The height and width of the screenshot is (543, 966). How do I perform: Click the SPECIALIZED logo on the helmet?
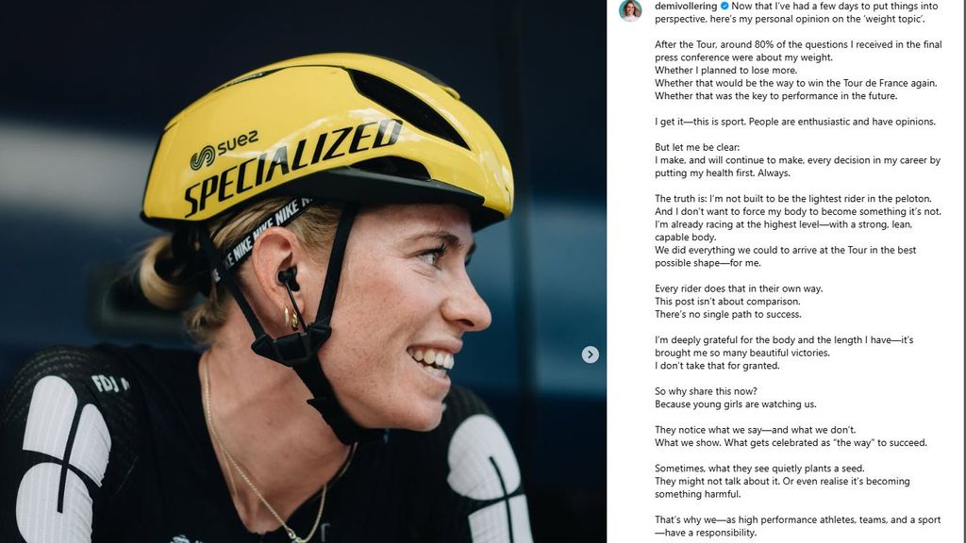click(x=292, y=166)
